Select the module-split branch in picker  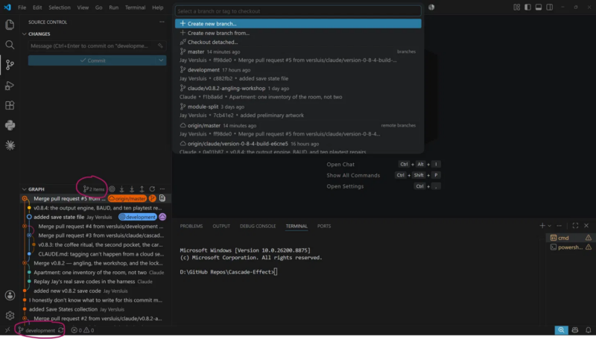pyautogui.click(x=298, y=111)
